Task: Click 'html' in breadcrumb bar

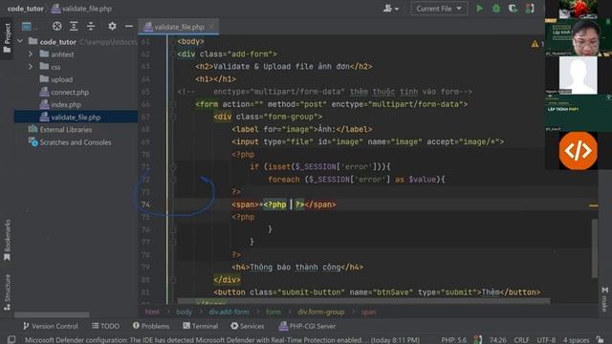Action: (x=152, y=312)
